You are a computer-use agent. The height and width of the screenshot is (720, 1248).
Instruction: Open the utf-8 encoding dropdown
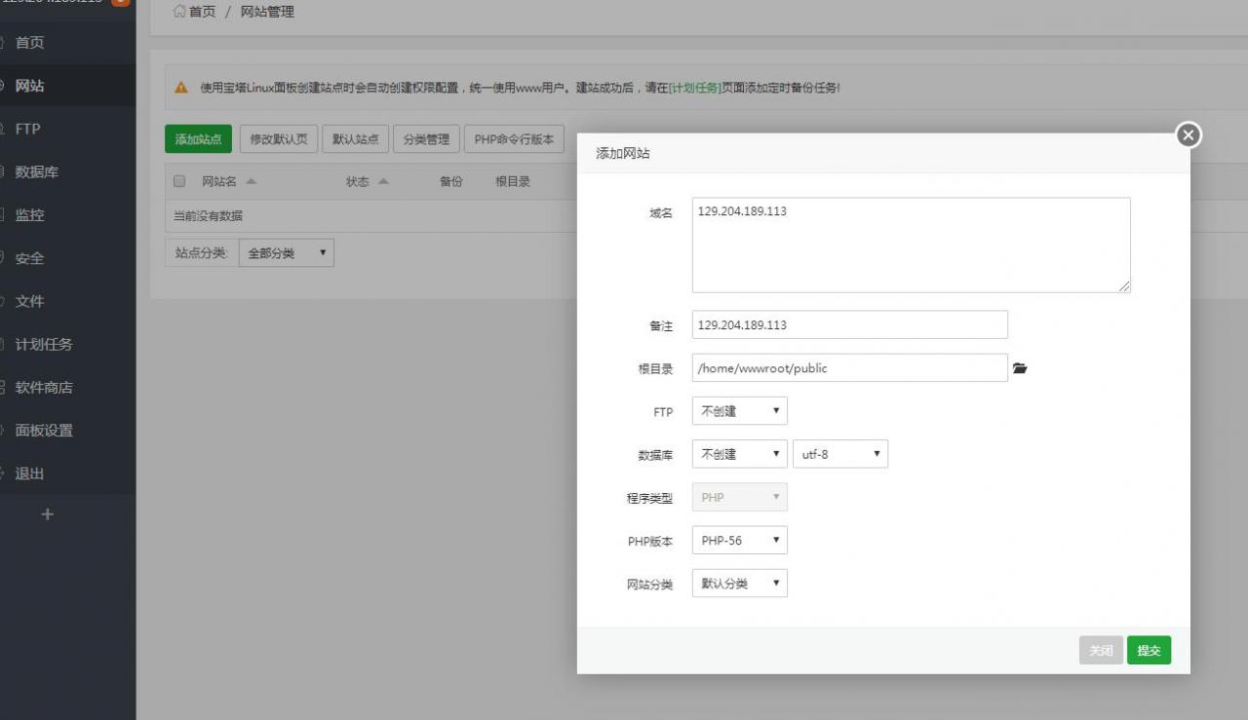point(840,454)
